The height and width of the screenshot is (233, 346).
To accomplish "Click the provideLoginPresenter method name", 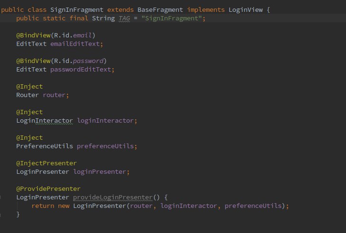I will (x=113, y=197).
